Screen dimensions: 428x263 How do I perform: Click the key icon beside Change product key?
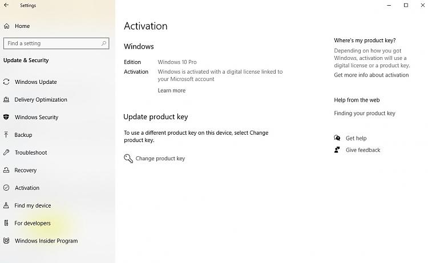tap(128, 158)
